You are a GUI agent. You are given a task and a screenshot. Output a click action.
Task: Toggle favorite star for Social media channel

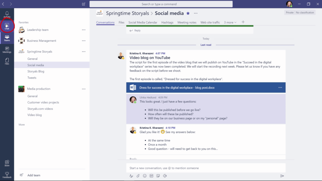[188, 13]
